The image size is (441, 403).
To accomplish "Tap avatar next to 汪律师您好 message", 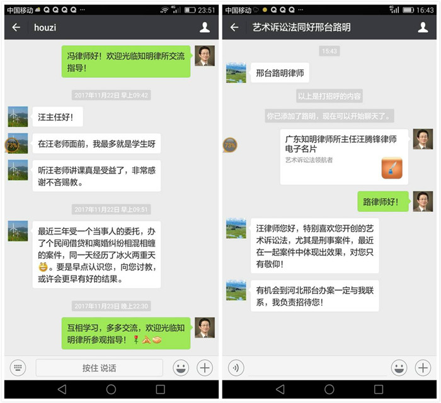I will pyautogui.click(x=236, y=228).
